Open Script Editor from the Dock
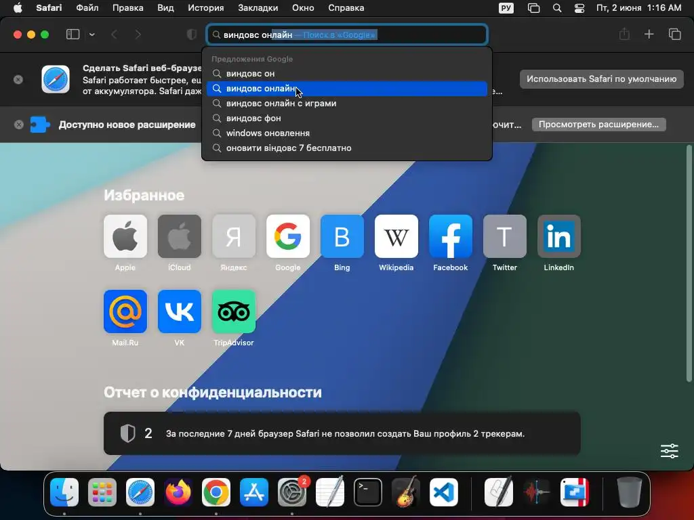The image size is (694, 520). [499, 492]
